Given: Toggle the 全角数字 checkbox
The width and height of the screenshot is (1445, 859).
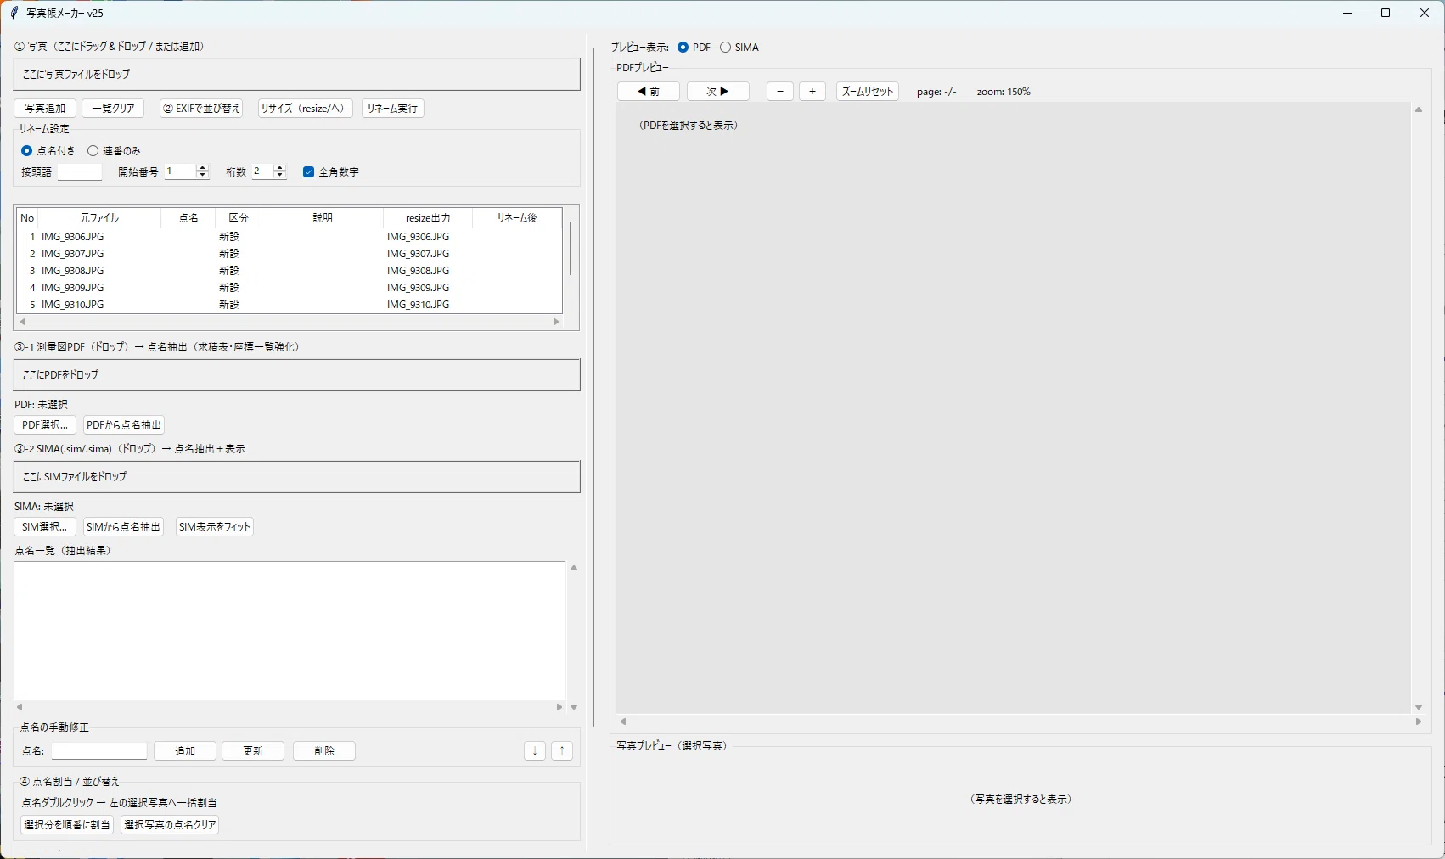Looking at the screenshot, I should pyautogui.click(x=331, y=172).
